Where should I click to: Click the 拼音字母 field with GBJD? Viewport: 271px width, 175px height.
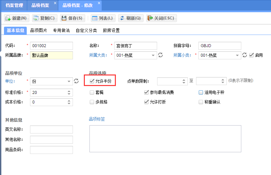coord(220,46)
